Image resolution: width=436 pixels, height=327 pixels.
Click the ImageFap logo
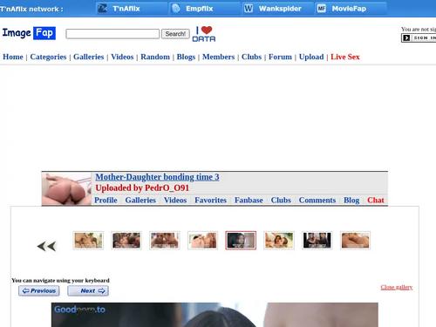pos(29,33)
